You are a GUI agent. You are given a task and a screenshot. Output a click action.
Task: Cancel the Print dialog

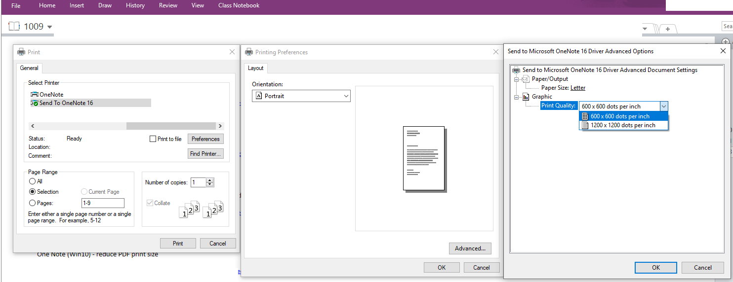click(218, 244)
